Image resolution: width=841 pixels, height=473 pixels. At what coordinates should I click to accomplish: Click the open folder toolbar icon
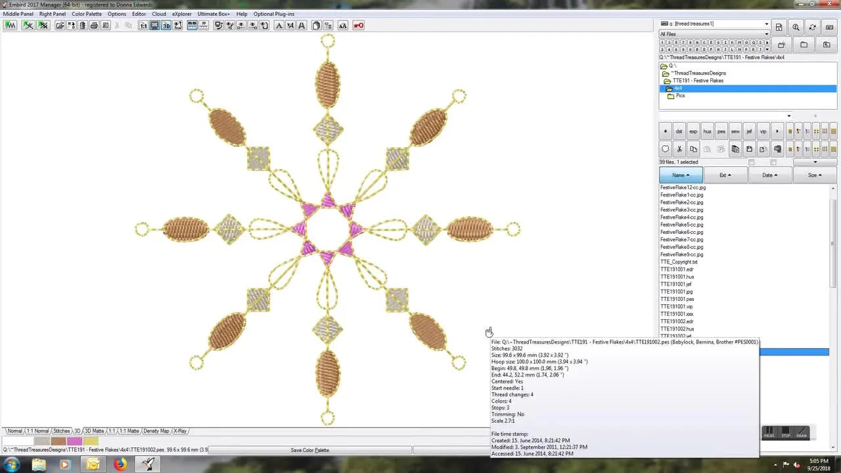point(60,26)
